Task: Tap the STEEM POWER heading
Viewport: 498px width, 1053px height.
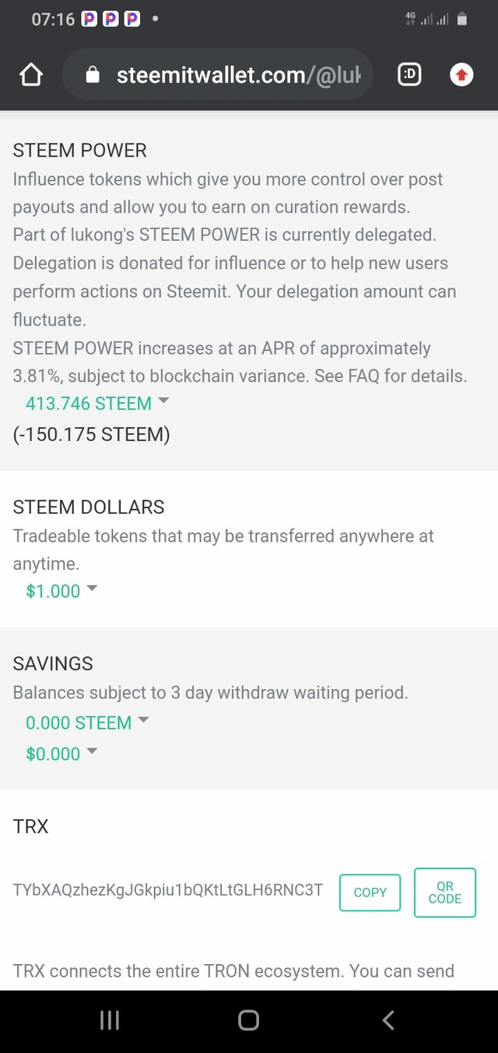Action: pyautogui.click(x=79, y=150)
